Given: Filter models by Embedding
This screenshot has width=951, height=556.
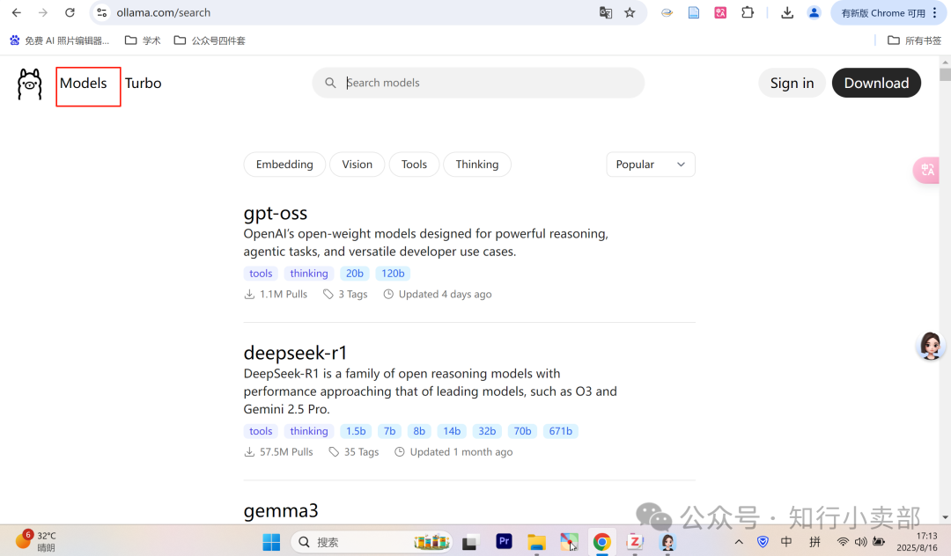Looking at the screenshot, I should [284, 165].
